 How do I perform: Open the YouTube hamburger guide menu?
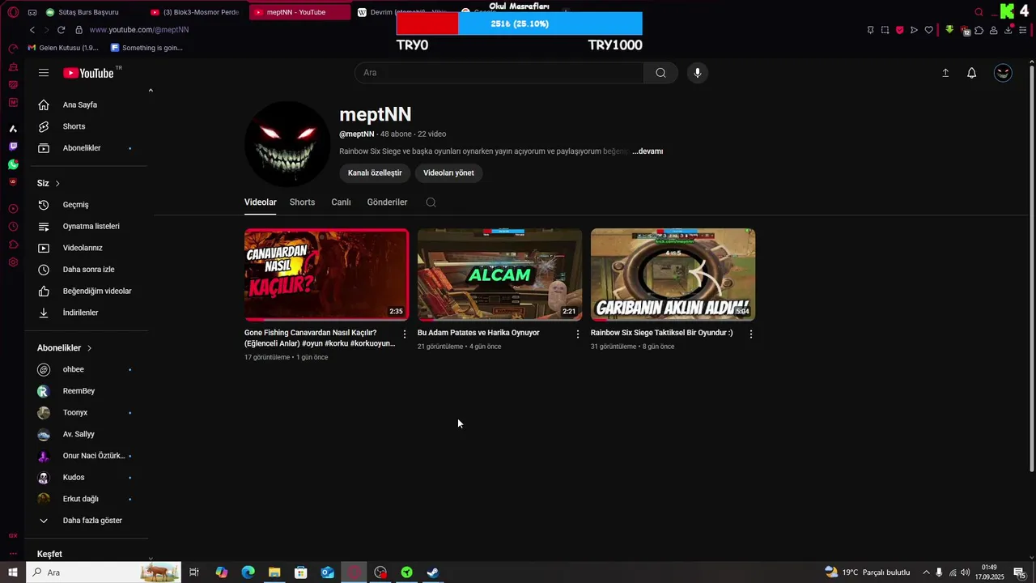[44, 73]
